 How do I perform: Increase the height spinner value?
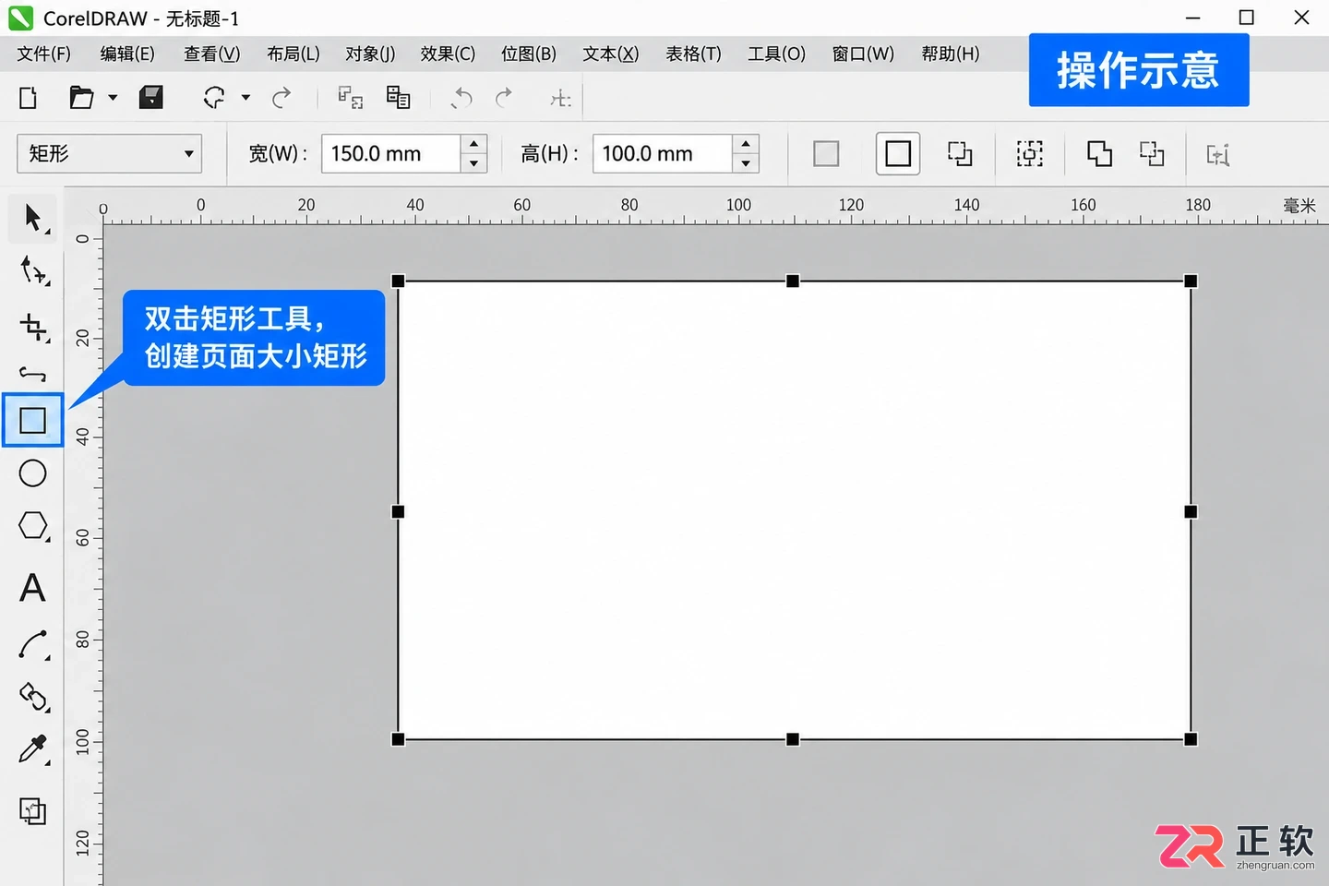click(x=746, y=144)
